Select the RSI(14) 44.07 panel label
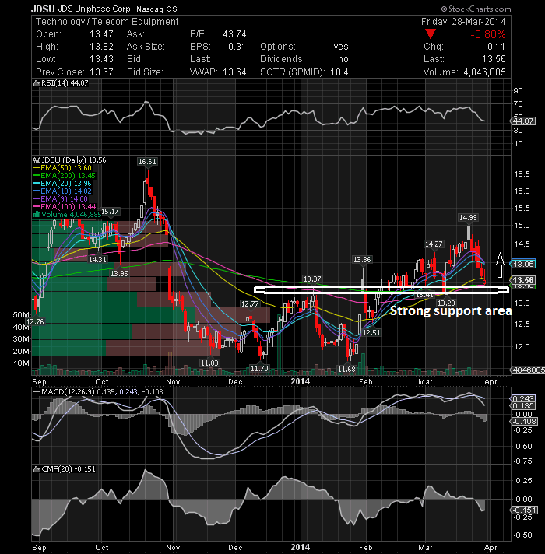 (65, 83)
